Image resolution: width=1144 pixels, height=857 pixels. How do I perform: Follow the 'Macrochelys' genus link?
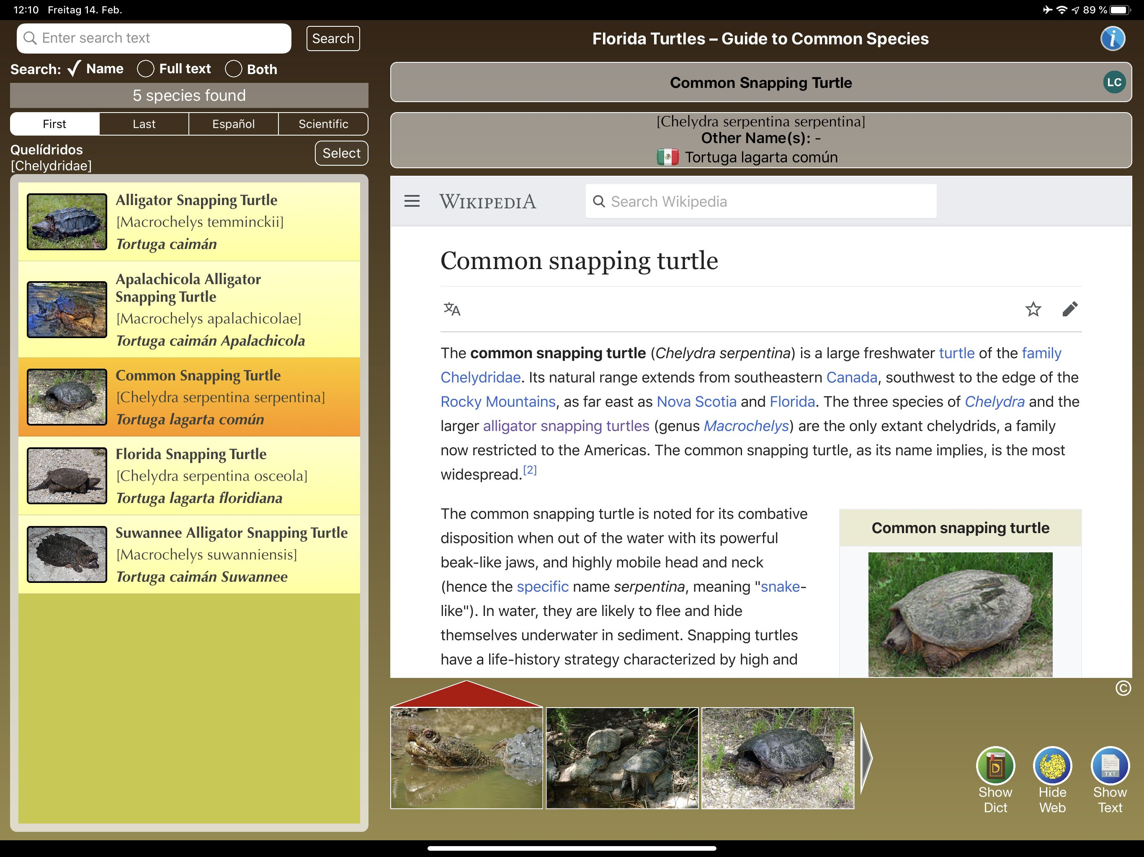746,426
